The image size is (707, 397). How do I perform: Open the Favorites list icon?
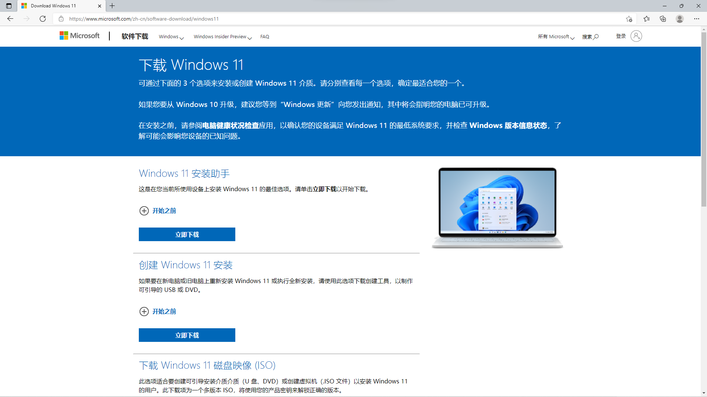tap(647, 19)
